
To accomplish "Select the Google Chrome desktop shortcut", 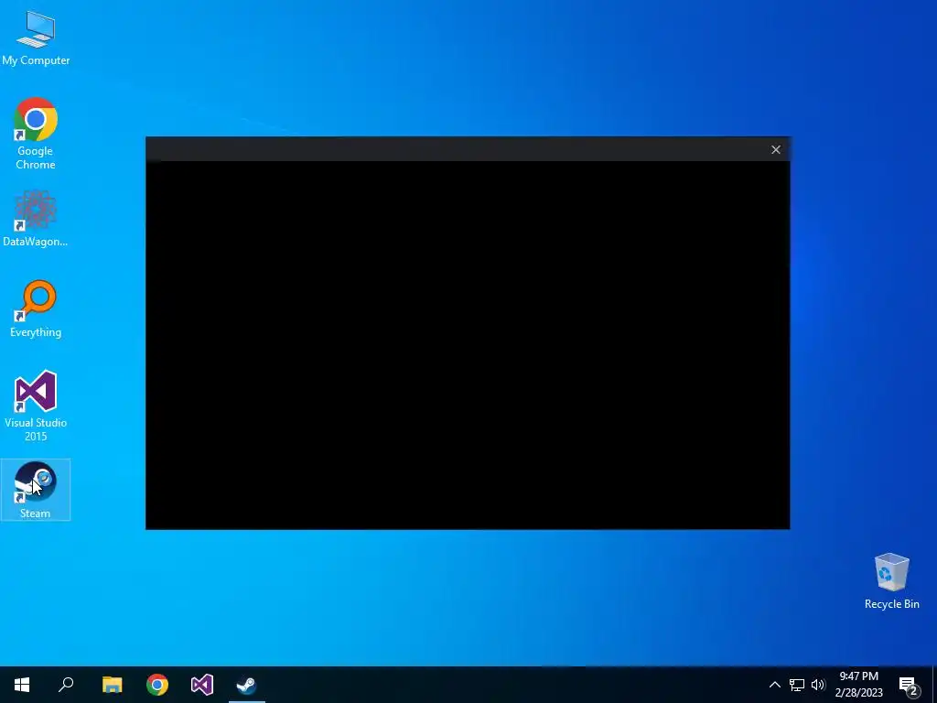I will (36, 133).
